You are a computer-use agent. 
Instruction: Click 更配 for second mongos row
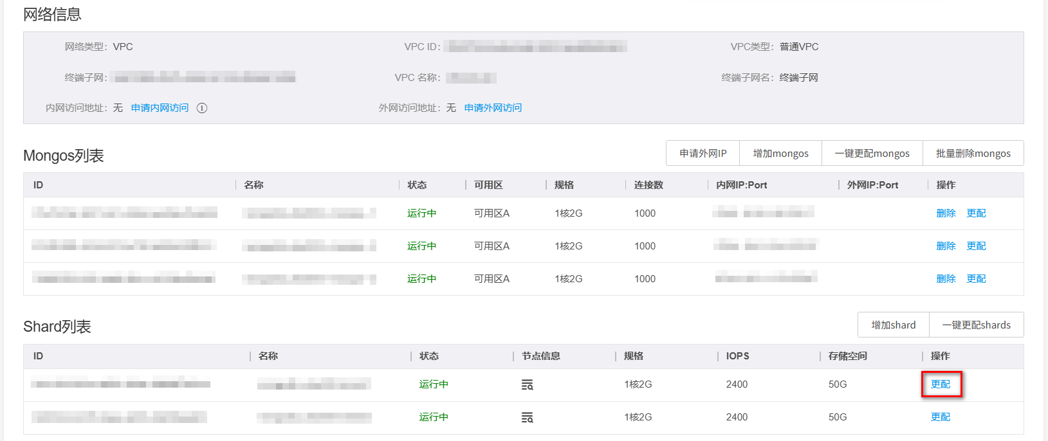976,246
